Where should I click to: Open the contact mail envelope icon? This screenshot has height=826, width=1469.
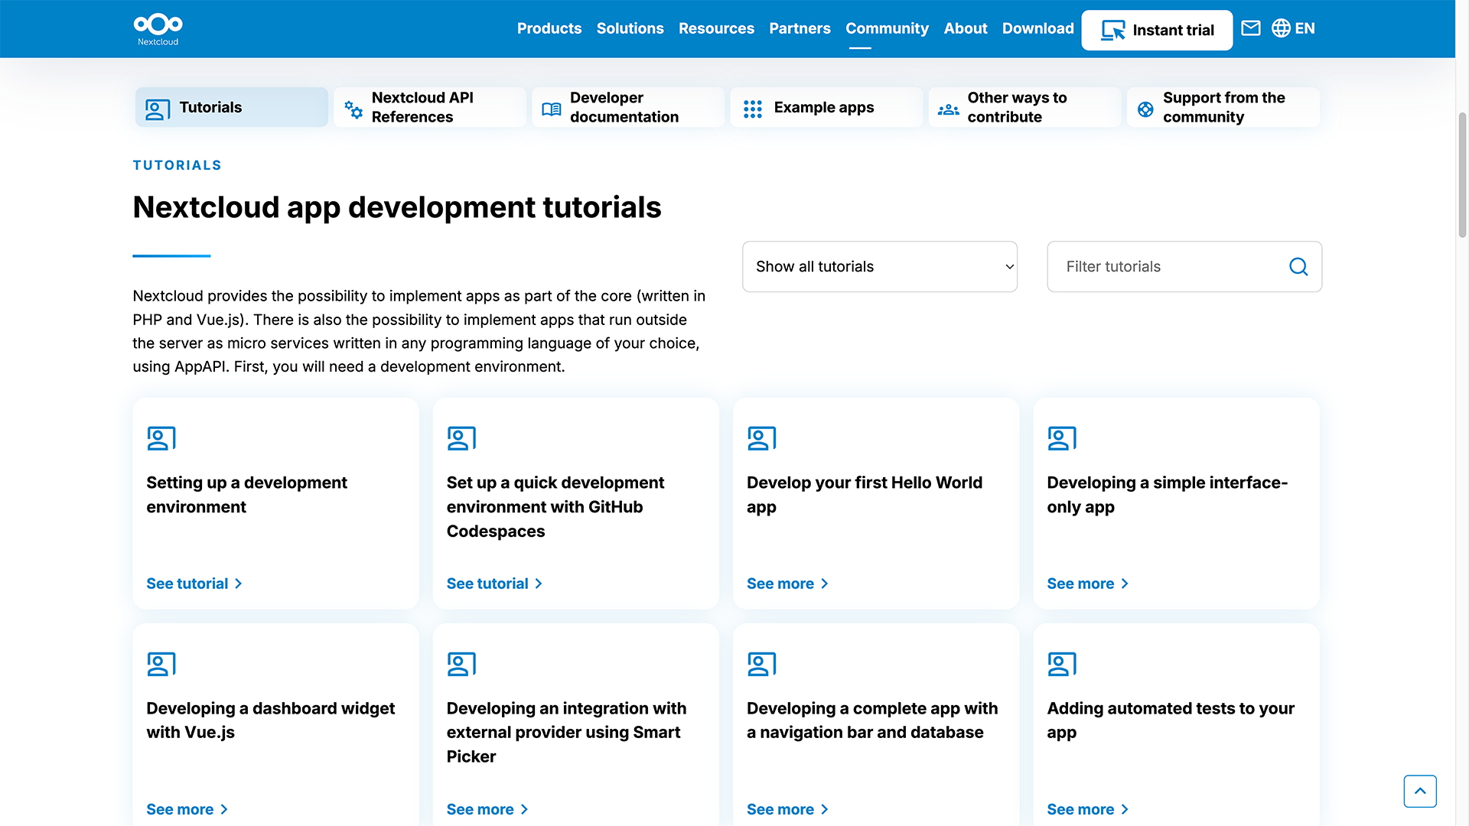[x=1251, y=28]
